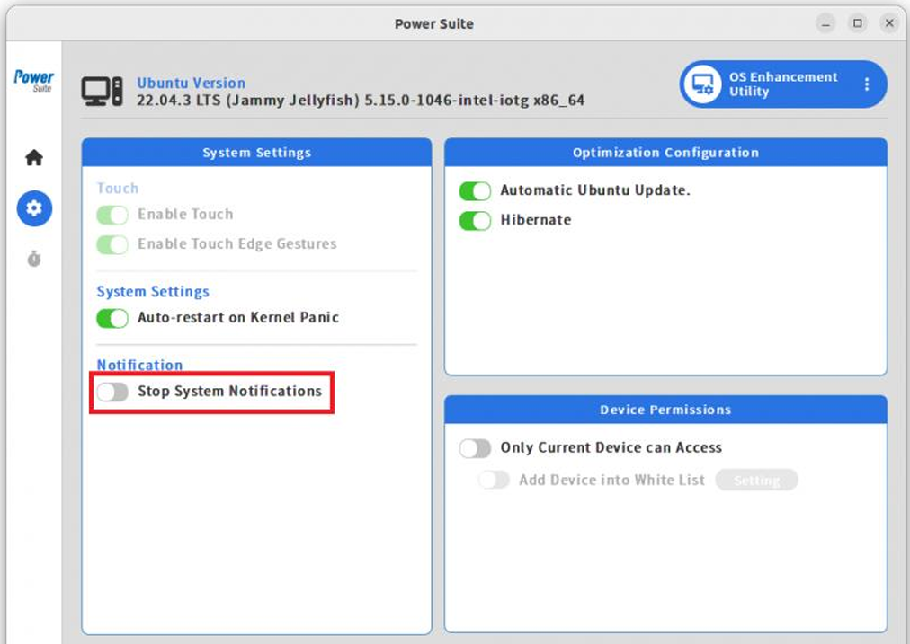Maximize the Power Suite window
Viewport: 910px width, 644px height.
tap(857, 23)
